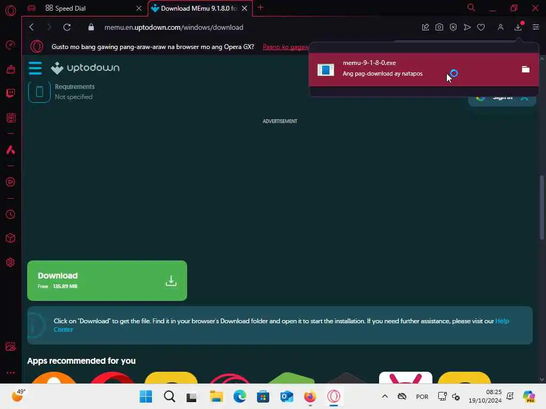Open a new tab with plus button
The height and width of the screenshot is (409, 546).
[260, 7]
